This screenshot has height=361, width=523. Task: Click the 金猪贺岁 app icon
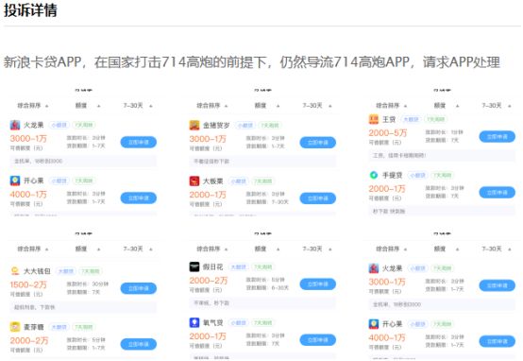tap(194, 126)
